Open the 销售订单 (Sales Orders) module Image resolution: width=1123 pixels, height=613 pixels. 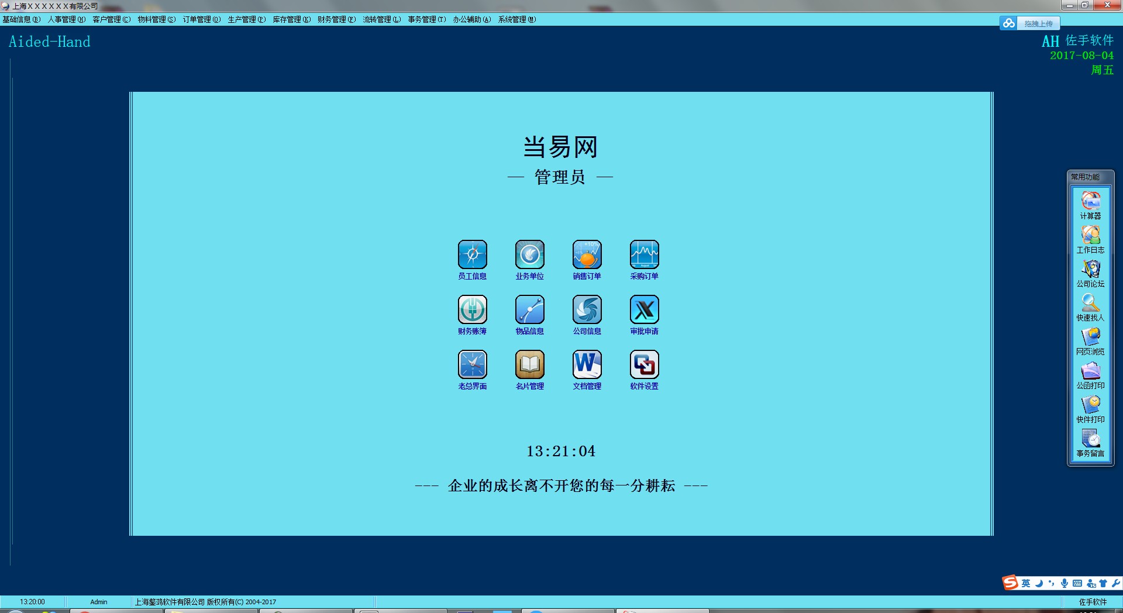[587, 254]
